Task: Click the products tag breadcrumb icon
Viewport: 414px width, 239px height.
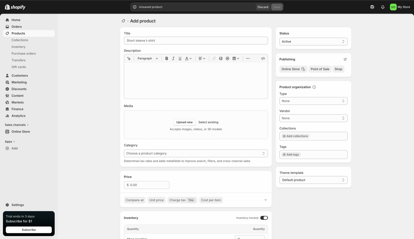Action: [x=123, y=21]
